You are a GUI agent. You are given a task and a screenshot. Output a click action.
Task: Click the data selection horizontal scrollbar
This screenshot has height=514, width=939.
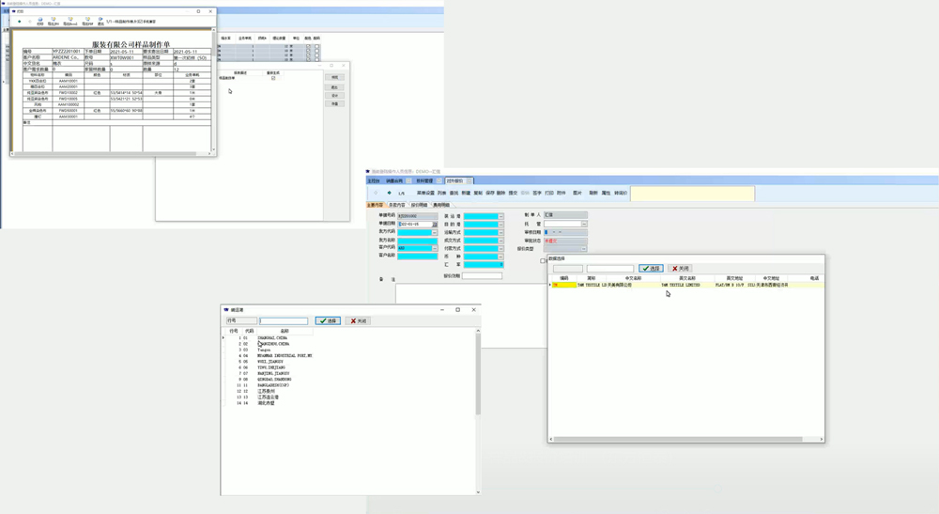(678, 439)
